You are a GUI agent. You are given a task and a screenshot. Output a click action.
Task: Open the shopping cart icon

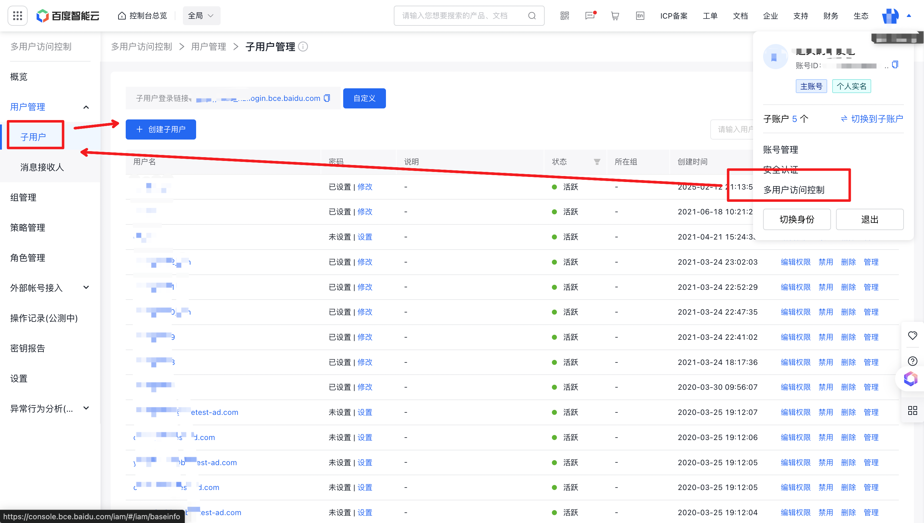[615, 15]
